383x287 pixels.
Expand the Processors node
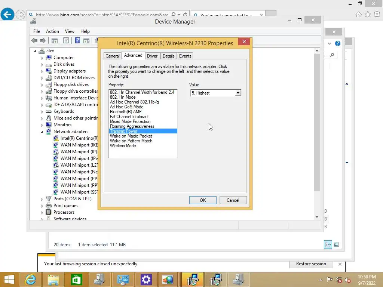point(42,213)
